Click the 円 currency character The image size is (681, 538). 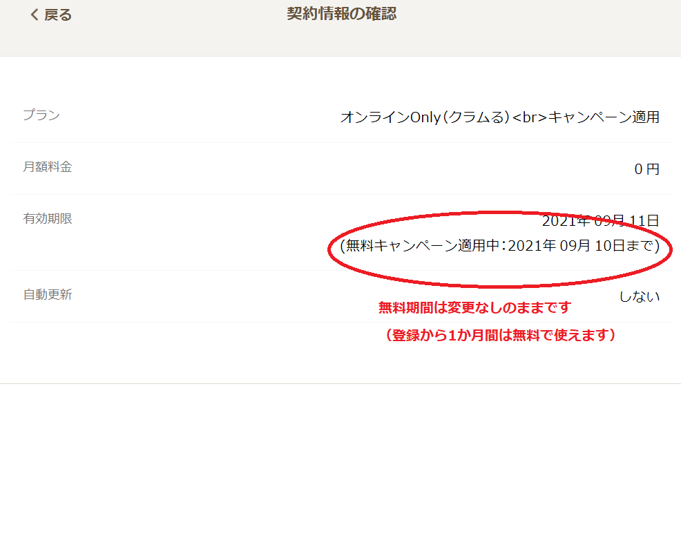tap(653, 169)
